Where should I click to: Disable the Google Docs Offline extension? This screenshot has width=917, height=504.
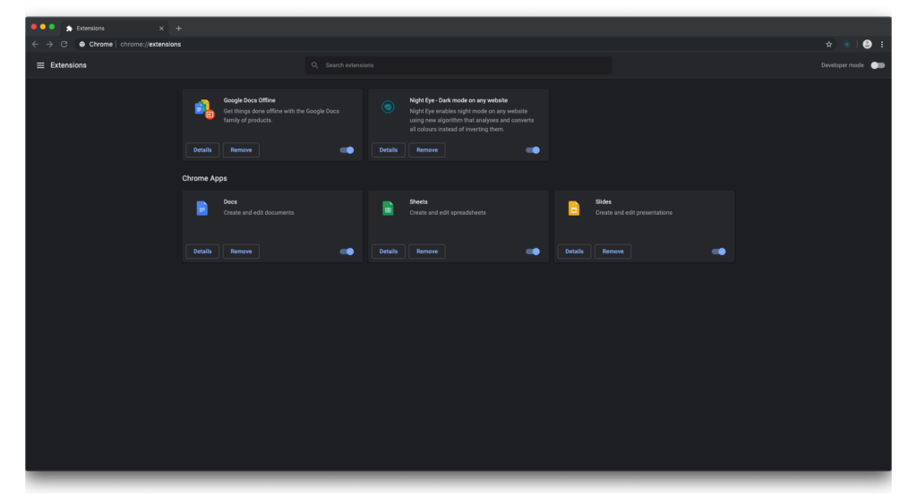347,150
